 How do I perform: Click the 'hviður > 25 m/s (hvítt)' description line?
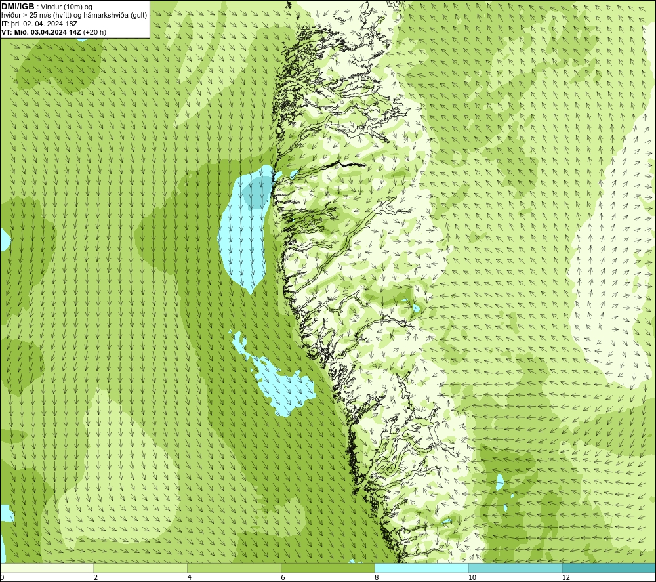(74, 16)
